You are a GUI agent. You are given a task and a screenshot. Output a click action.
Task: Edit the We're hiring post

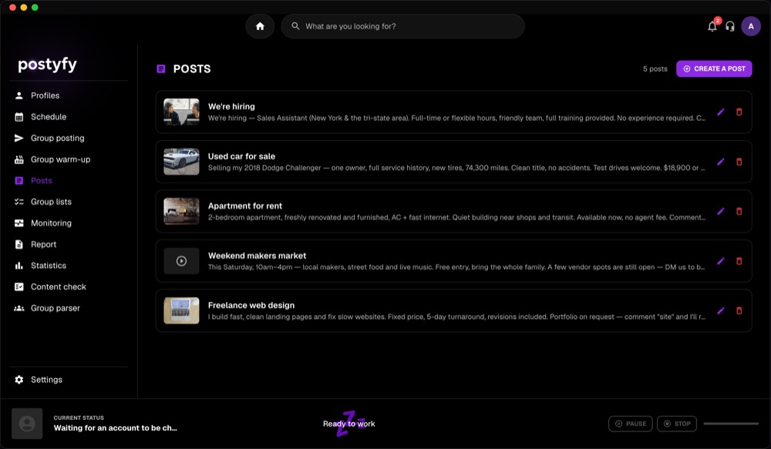(720, 112)
